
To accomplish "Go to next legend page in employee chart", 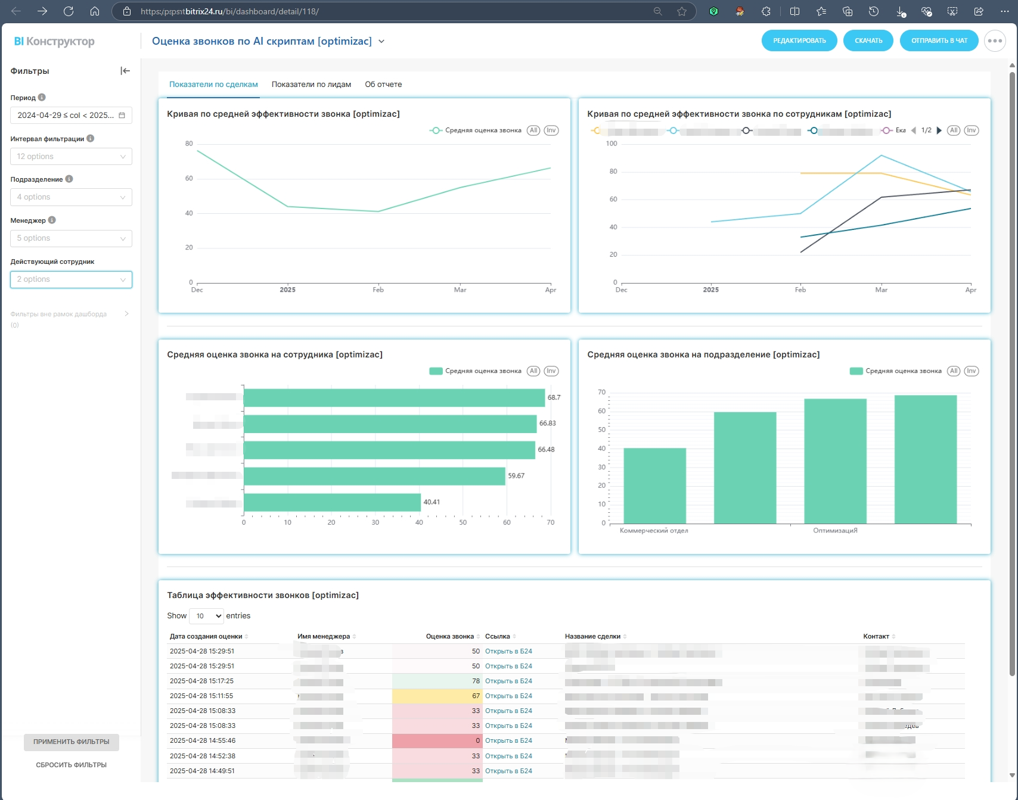I will tap(939, 130).
